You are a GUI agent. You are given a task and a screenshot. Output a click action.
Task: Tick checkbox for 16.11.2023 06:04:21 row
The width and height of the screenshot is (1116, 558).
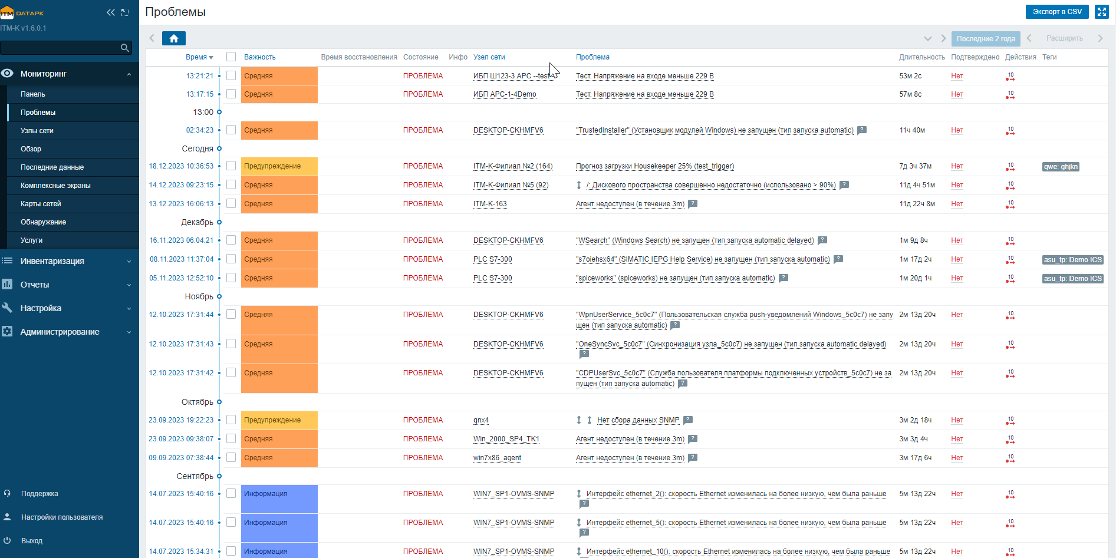231,240
